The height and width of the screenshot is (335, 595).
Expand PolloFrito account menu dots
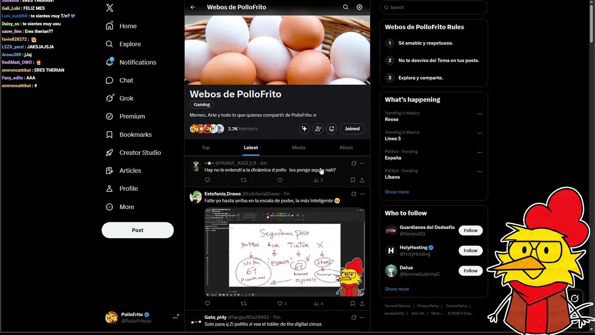[x=175, y=317]
